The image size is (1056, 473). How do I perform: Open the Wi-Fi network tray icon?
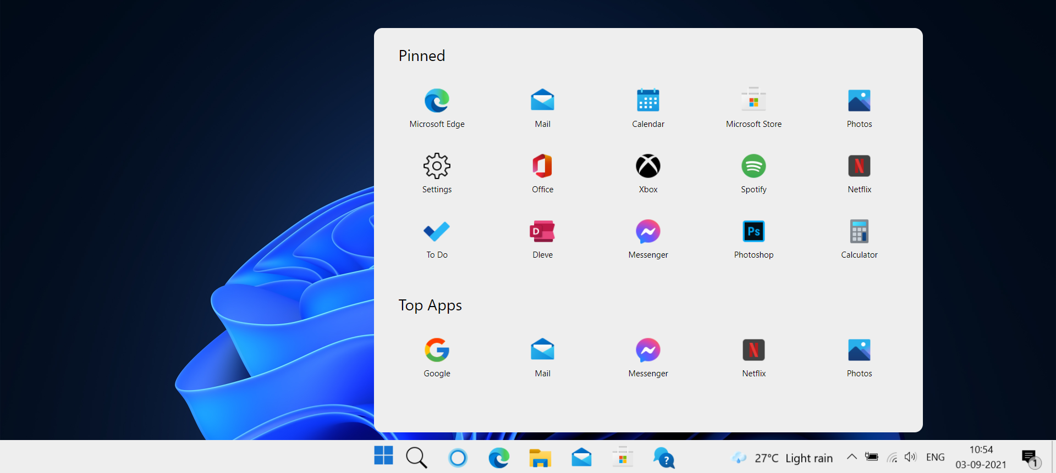coord(892,457)
